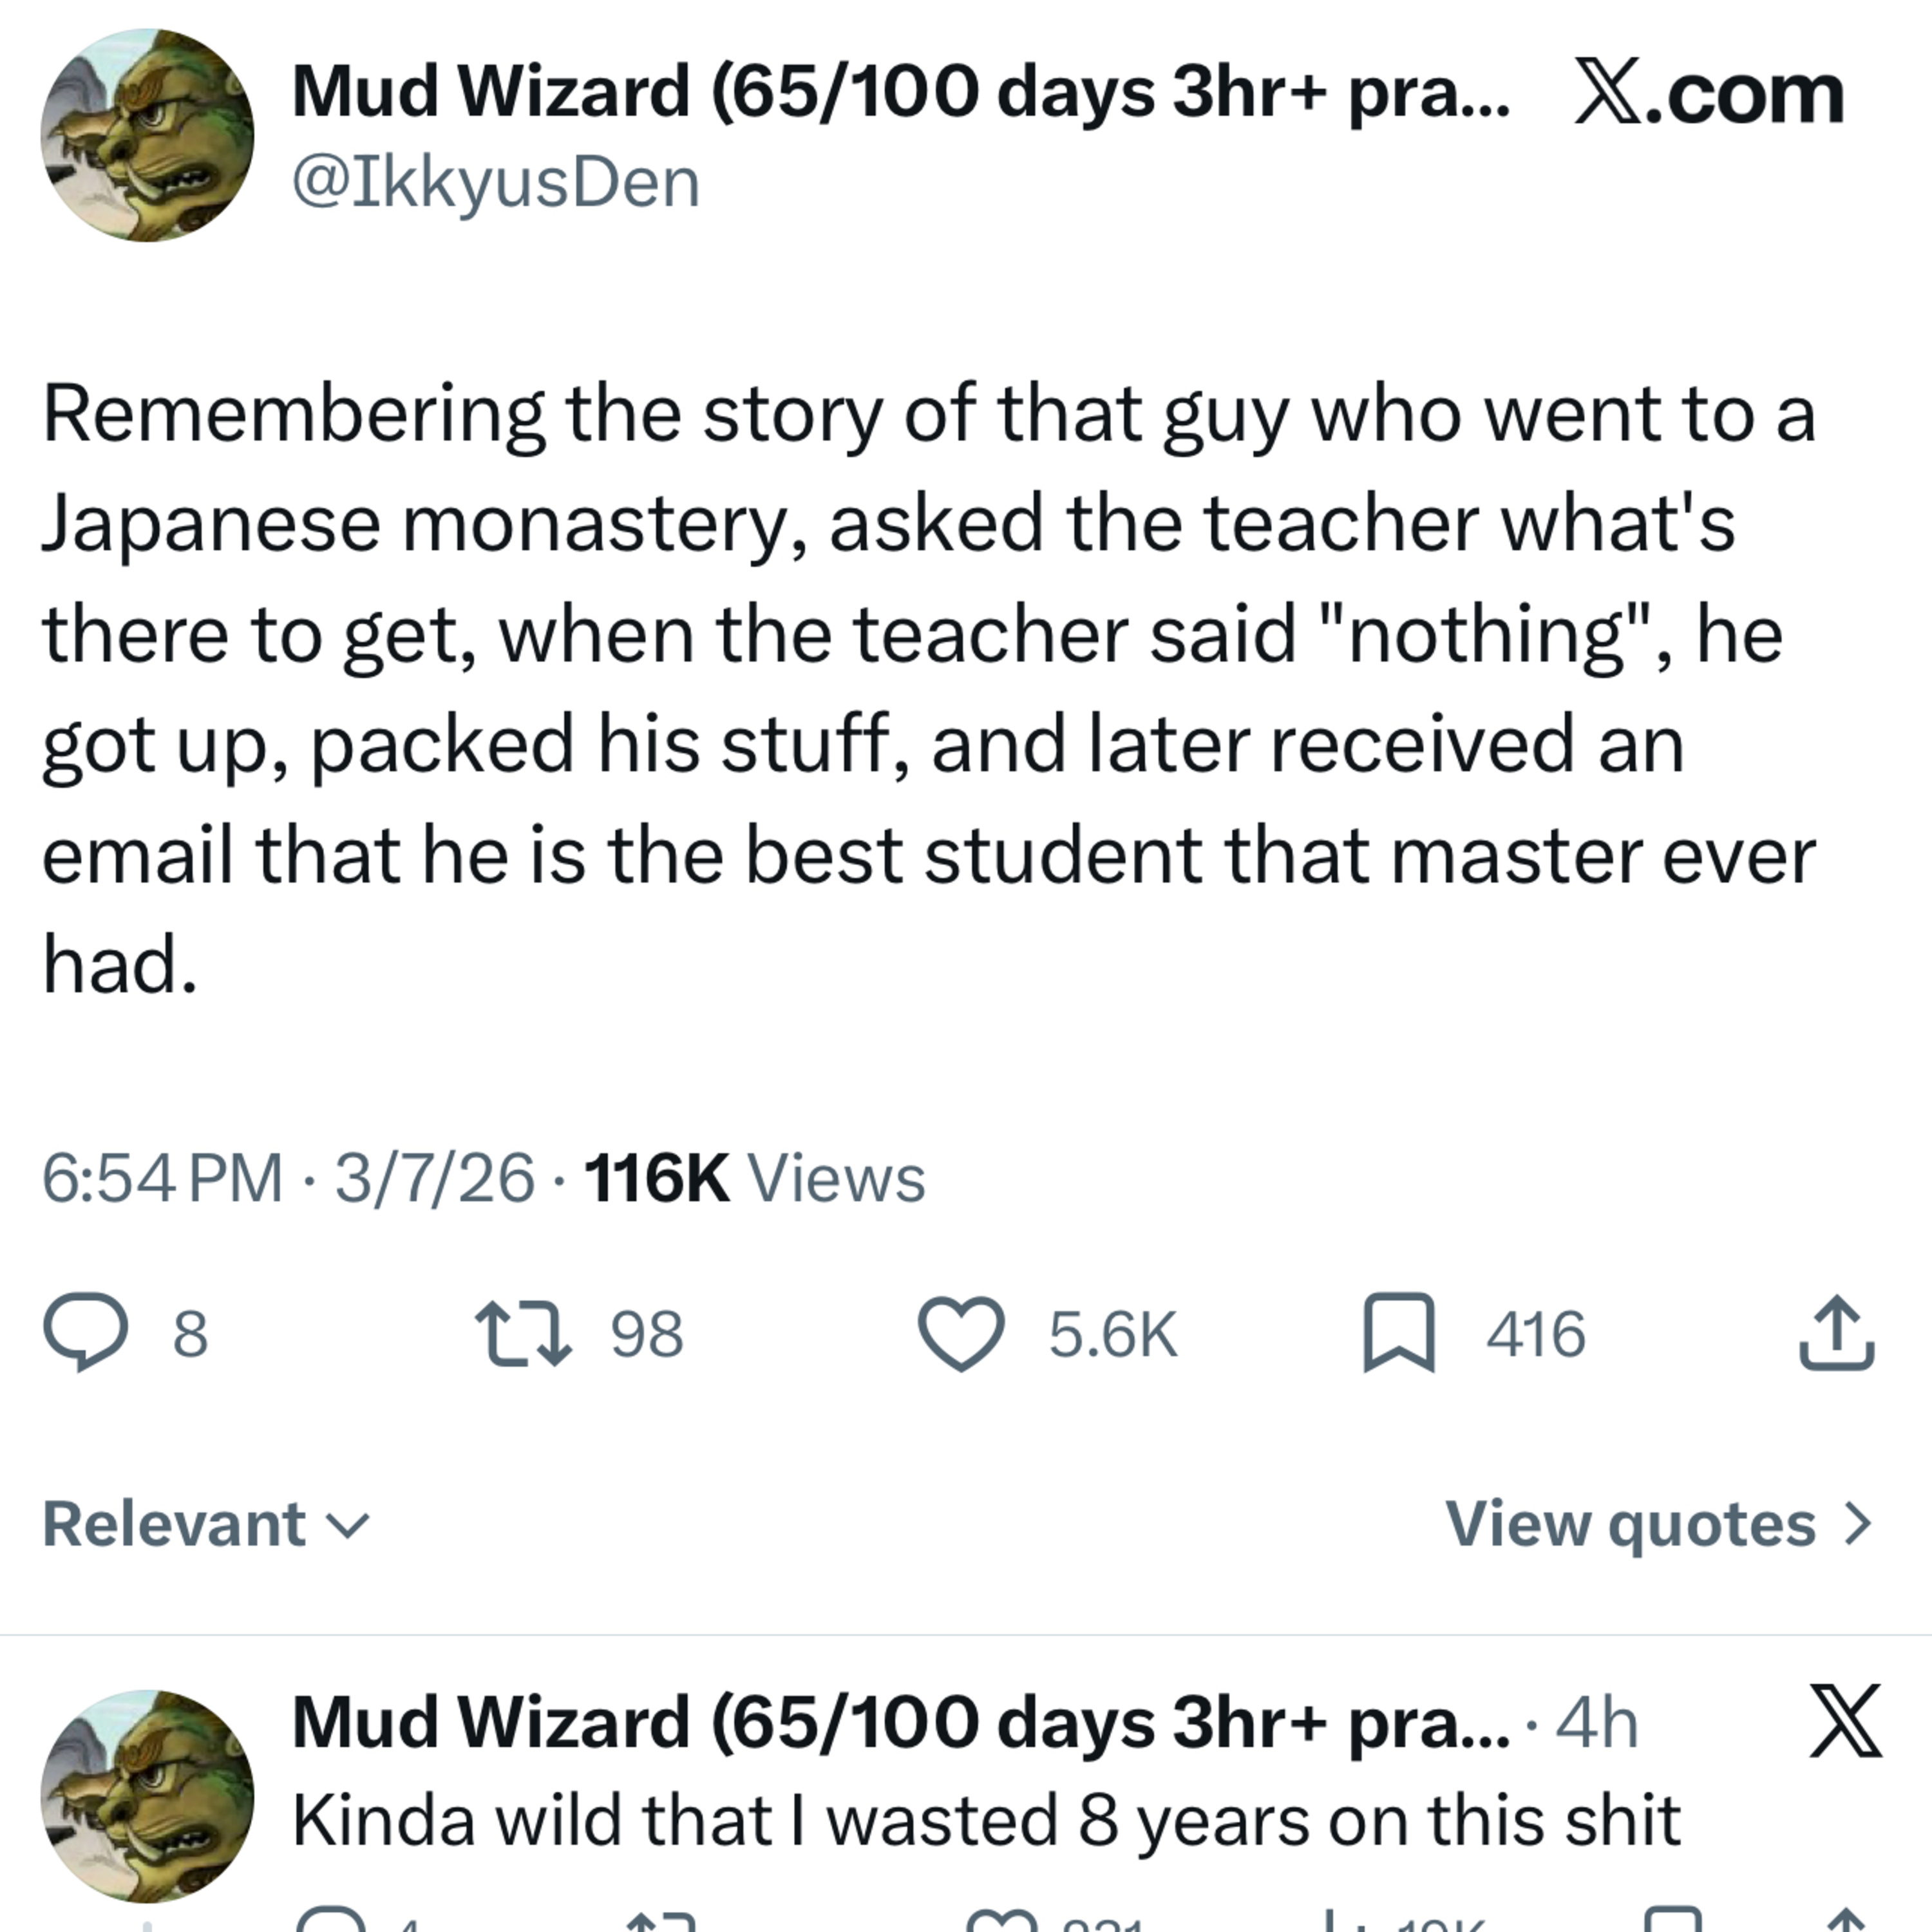The height and width of the screenshot is (1932, 1932).
Task: Open the 116K Views count
Action: (755, 1178)
